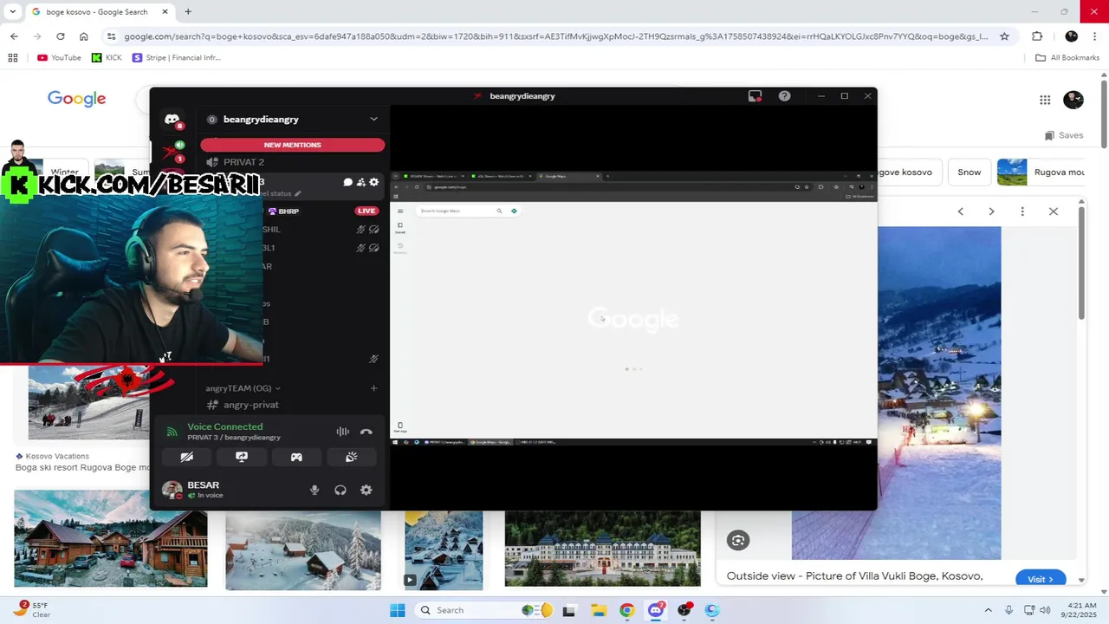Go to Google homepage via logo
The width and height of the screenshot is (1109, 624).
(x=76, y=99)
